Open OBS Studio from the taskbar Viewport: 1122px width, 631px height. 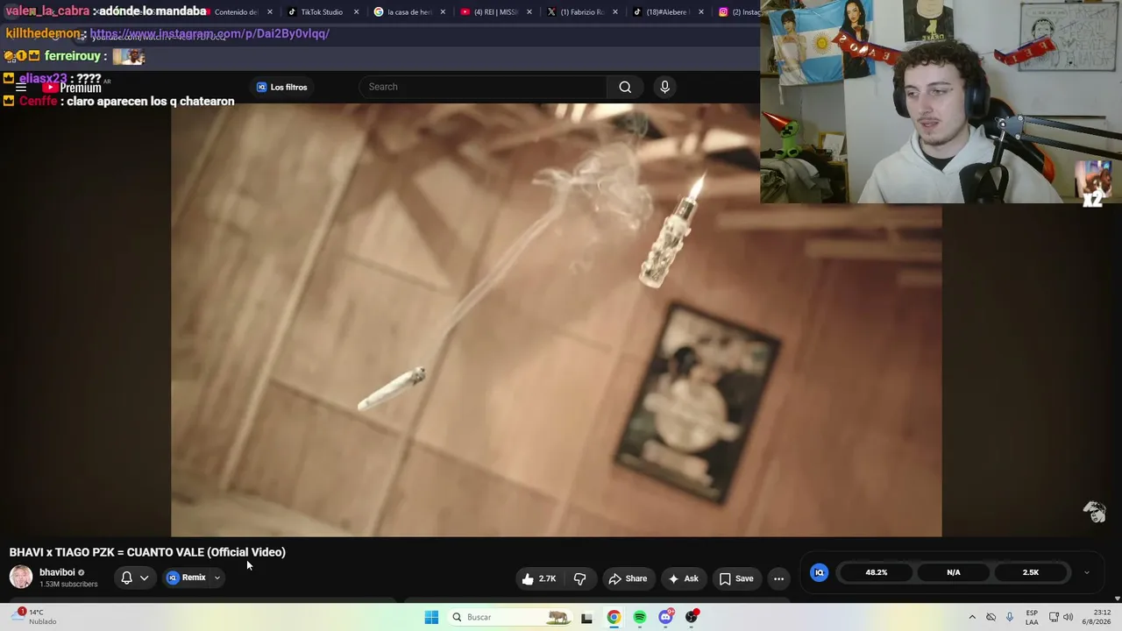click(x=692, y=617)
